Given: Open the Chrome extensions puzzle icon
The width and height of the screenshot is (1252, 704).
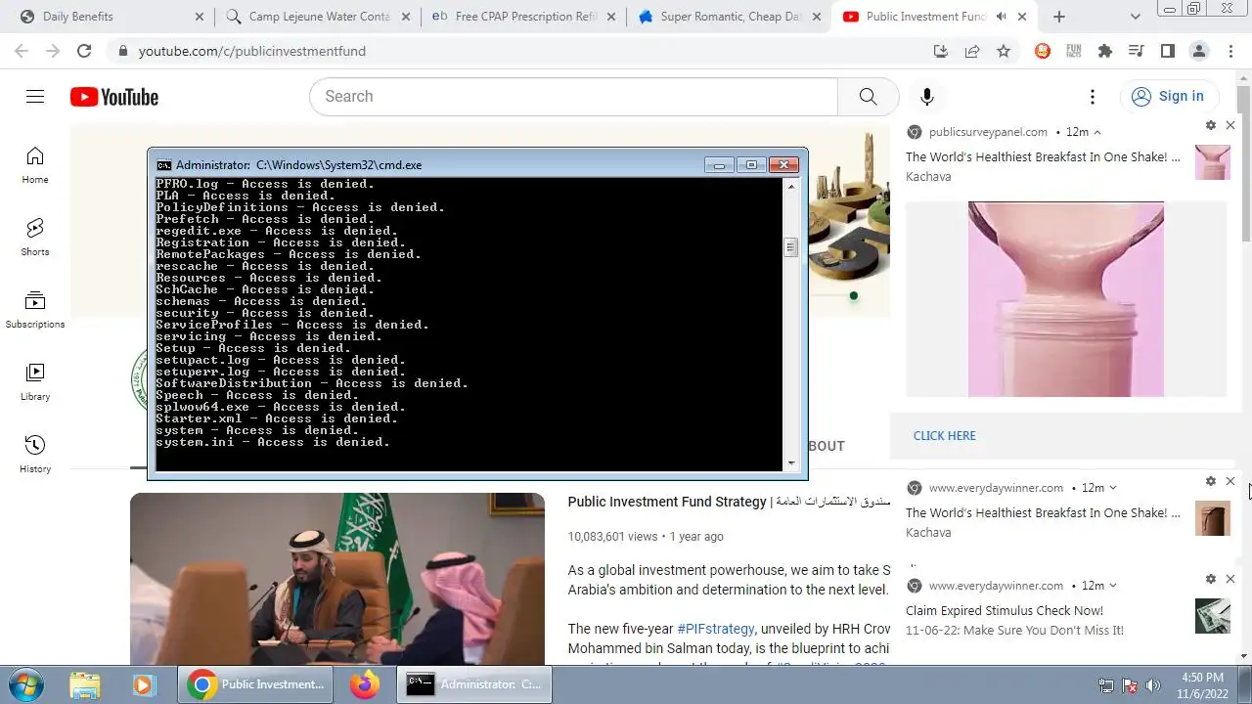Looking at the screenshot, I should (1105, 51).
